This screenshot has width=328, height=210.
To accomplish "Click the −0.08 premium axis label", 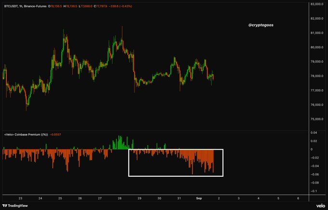I will click(314, 183).
